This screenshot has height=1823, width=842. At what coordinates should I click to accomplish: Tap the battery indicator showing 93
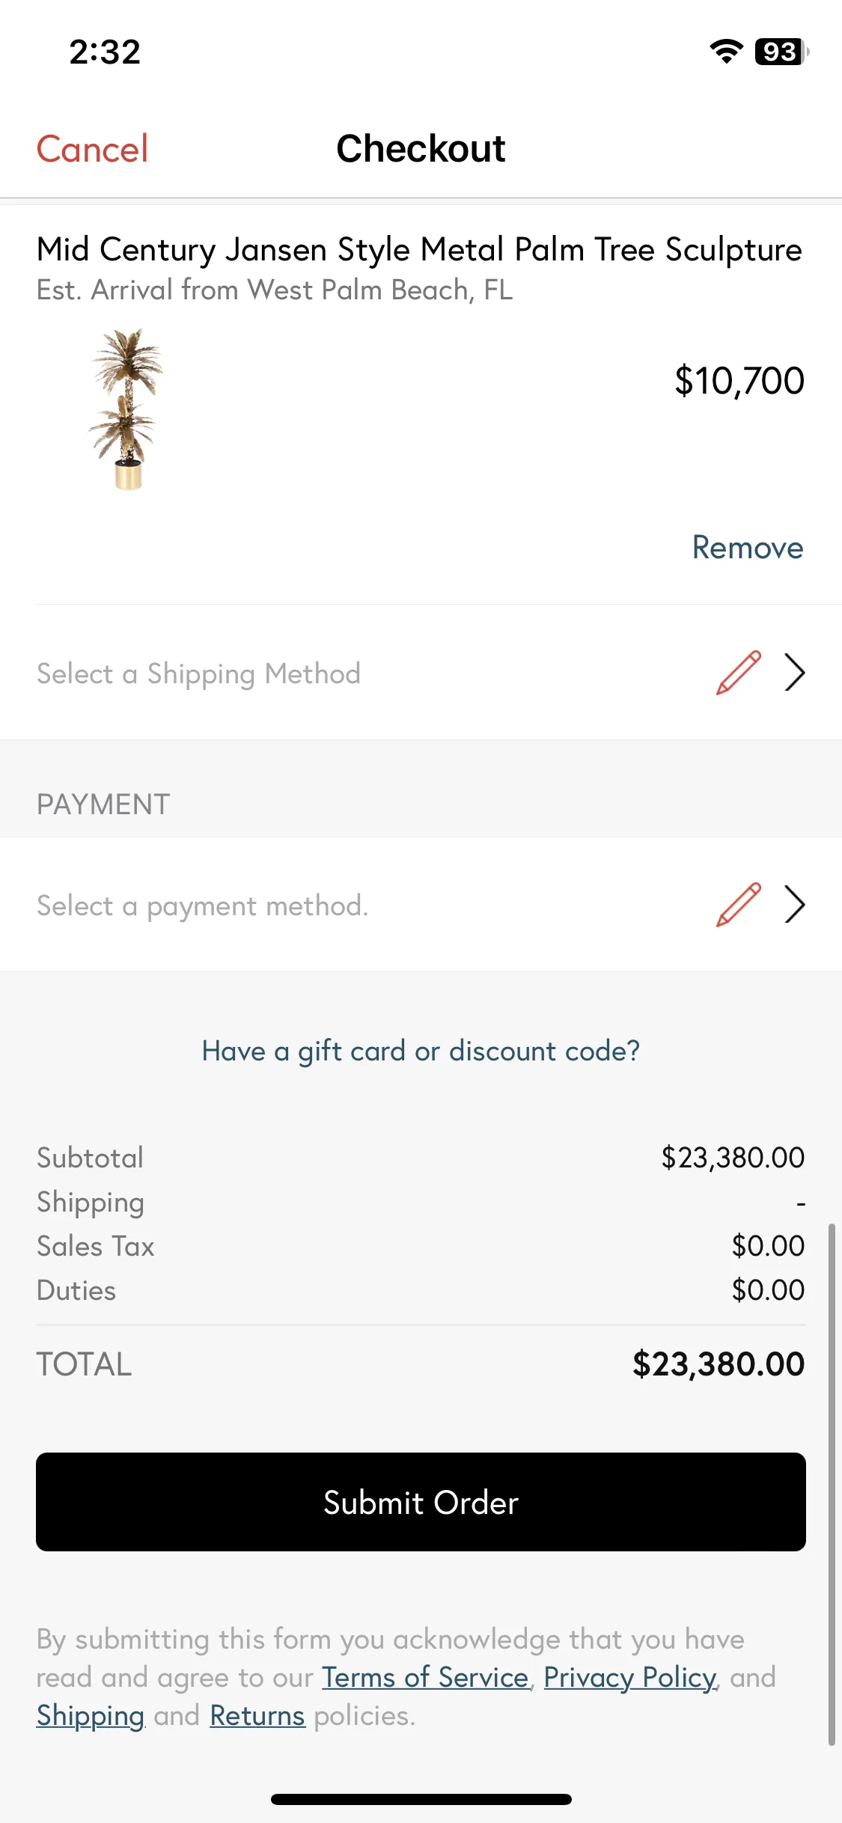(x=782, y=52)
